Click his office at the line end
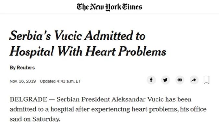 point(193,109)
